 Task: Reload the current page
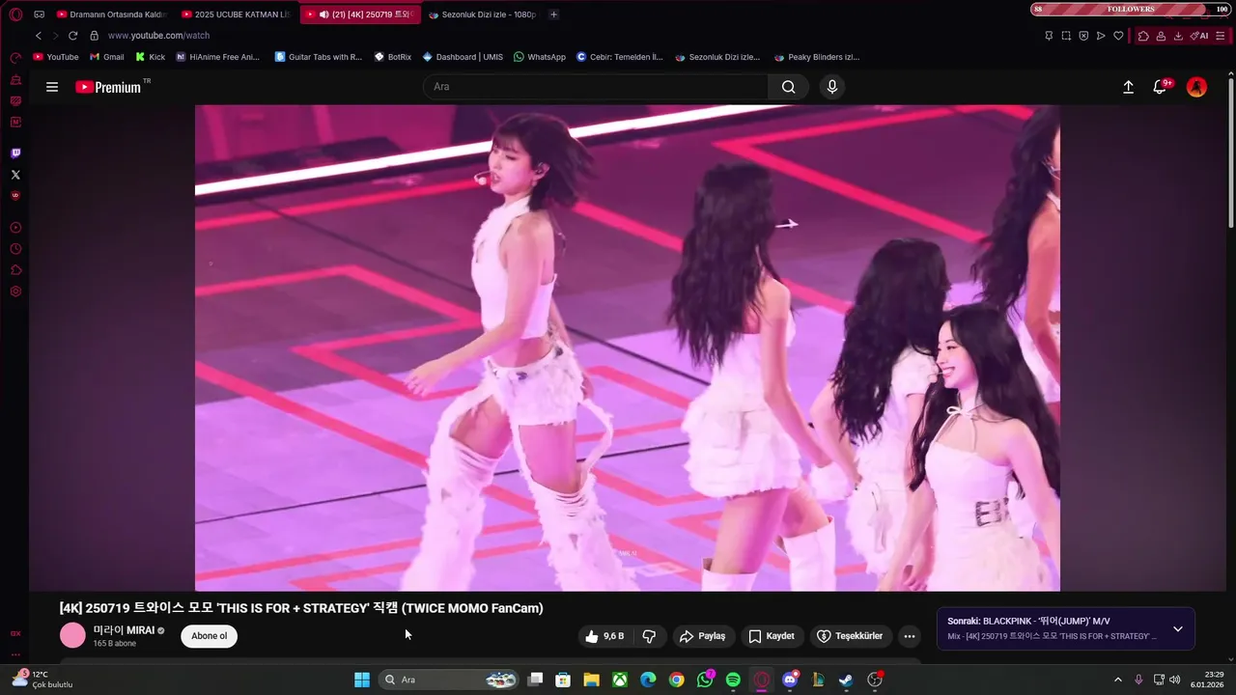pos(72,36)
